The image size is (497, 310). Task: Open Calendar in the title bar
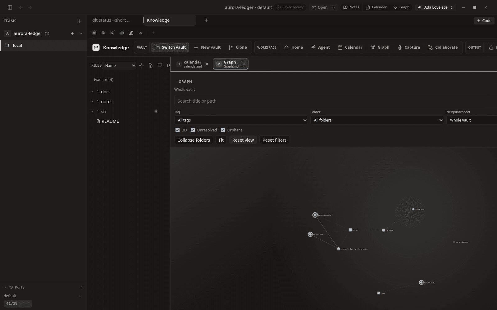pos(376,7)
